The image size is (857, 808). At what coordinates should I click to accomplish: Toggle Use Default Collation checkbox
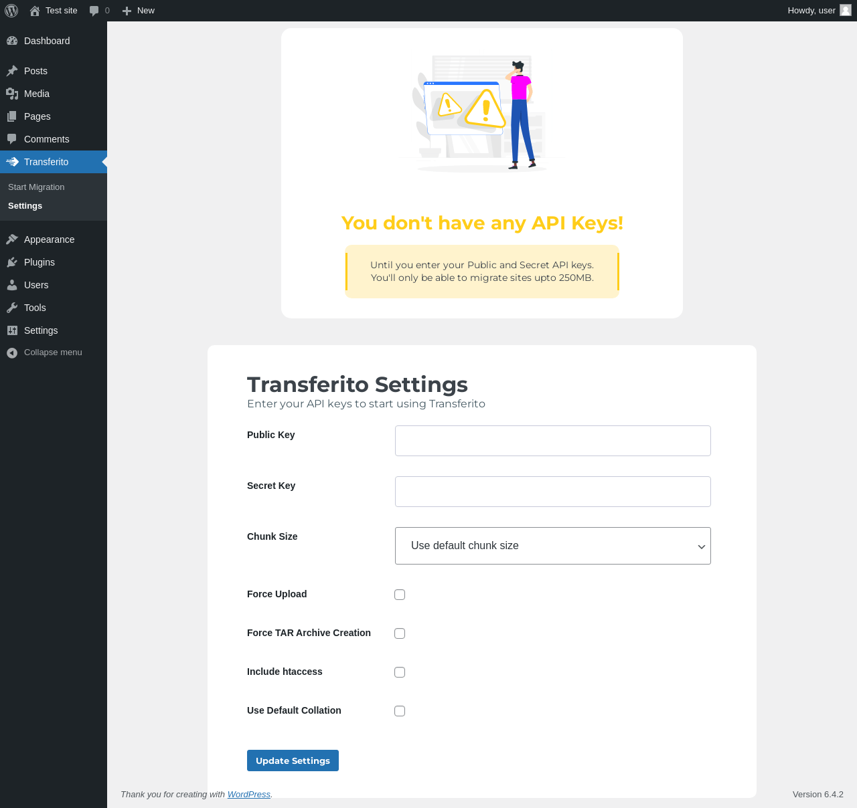click(400, 711)
